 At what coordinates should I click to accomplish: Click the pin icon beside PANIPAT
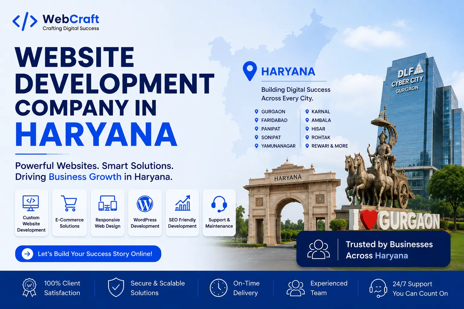point(256,129)
